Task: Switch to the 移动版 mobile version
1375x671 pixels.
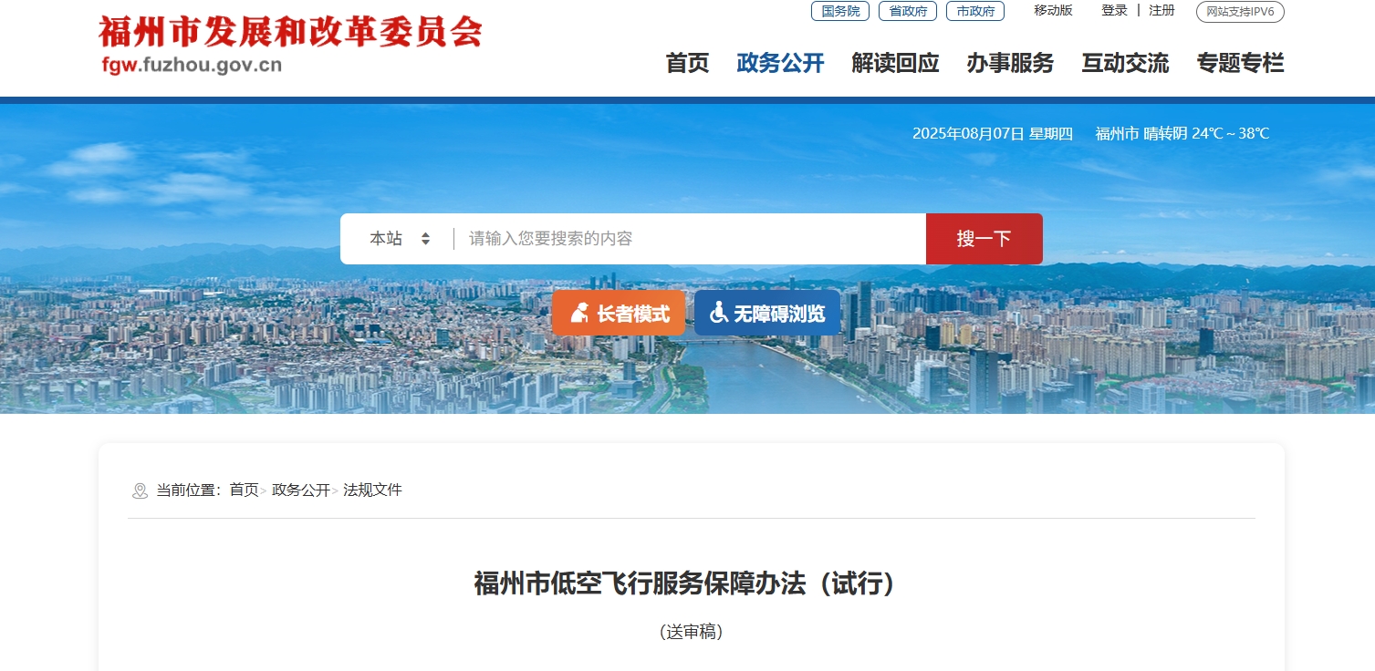Action: 1053,11
